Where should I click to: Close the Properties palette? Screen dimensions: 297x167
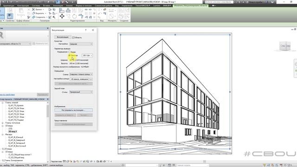click(47, 28)
